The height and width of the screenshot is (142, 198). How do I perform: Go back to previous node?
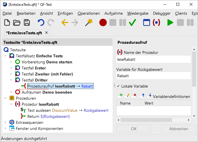coord(65,23)
